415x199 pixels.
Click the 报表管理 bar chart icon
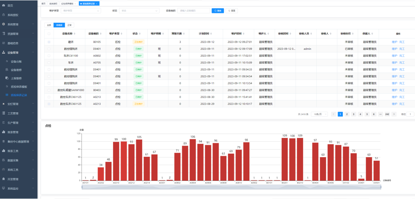pos(4,132)
